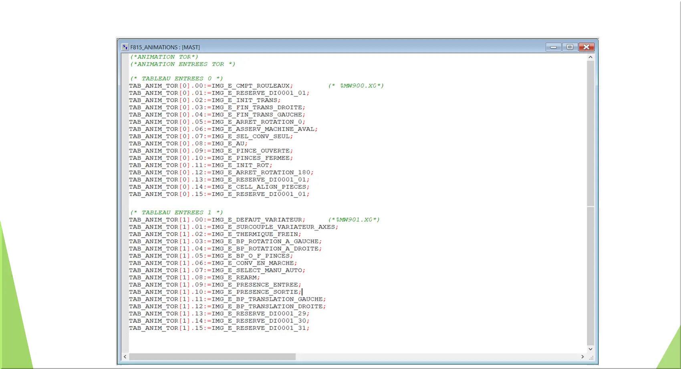Click line with IMG_E_SELECT_MANU_AUTO
This screenshot has height=369, width=681.
[x=217, y=270]
